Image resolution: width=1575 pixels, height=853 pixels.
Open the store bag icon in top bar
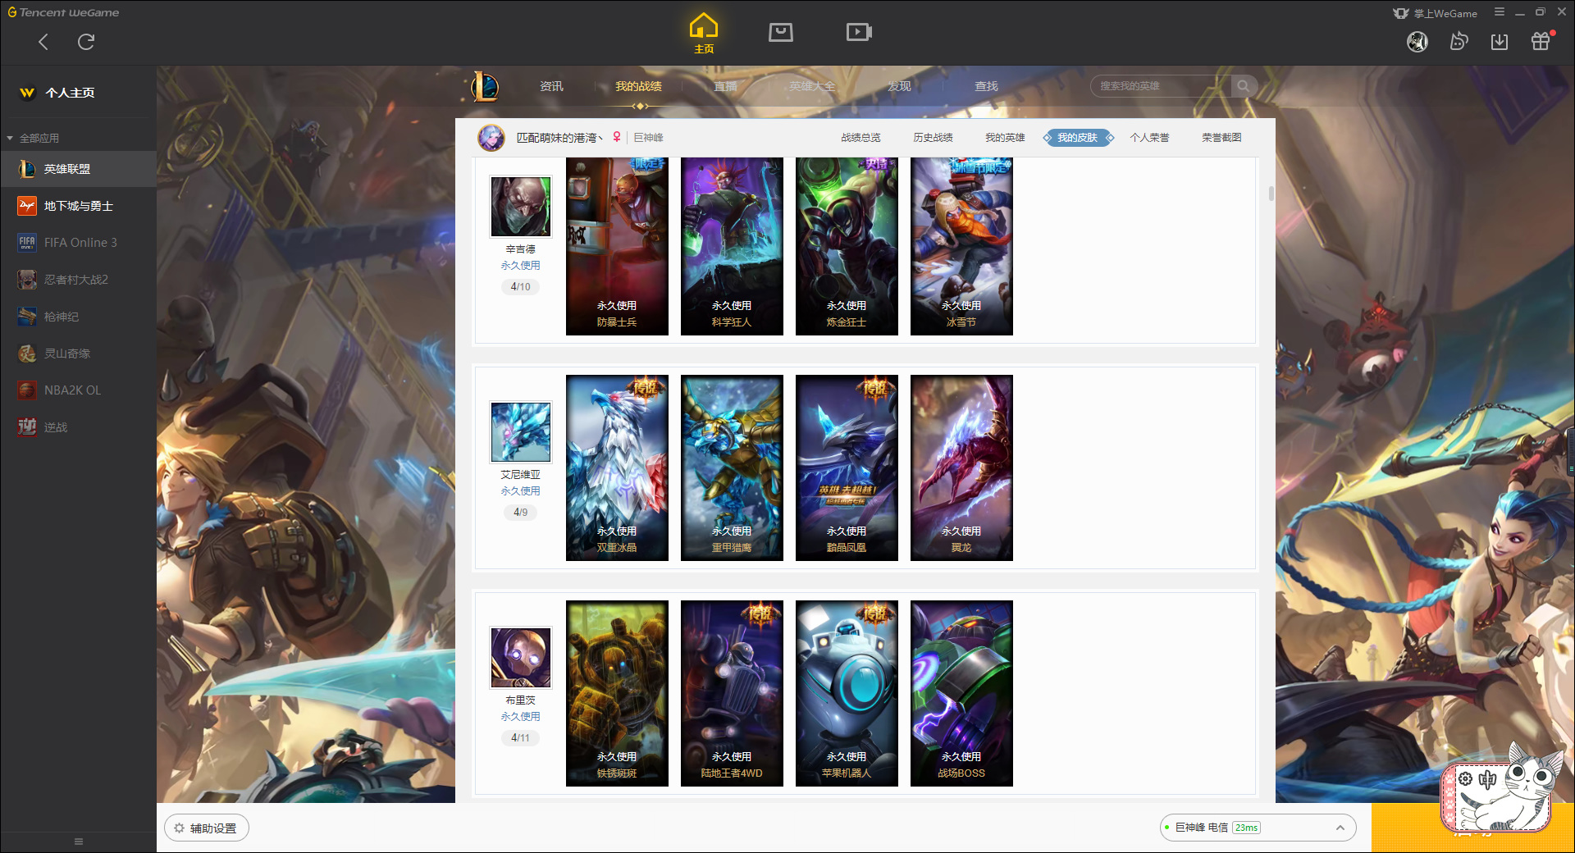point(780,33)
